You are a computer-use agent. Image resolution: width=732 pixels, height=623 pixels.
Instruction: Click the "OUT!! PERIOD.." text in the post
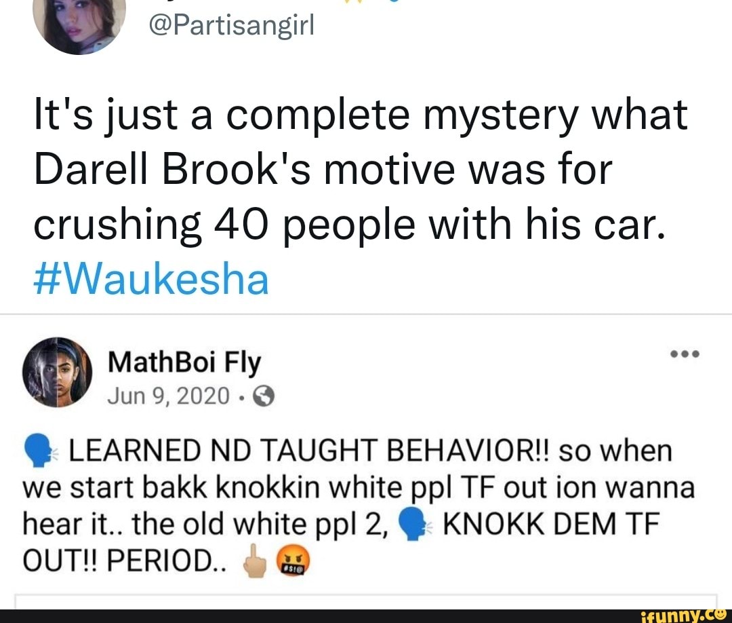(x=125, y=560)
